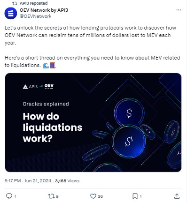The height and width of the screenshot is (202, 187).
Task: Click the OEV Network logo in the image
Action: [x=49, y=86]
